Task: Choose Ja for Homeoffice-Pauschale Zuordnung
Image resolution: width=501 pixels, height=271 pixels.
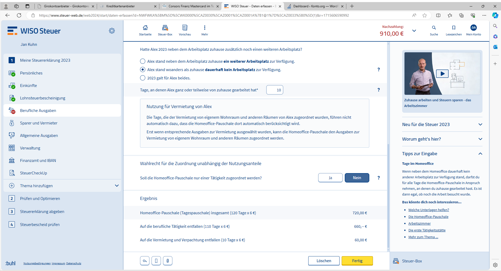Action: pyautogui.click(x=330, y=178)
